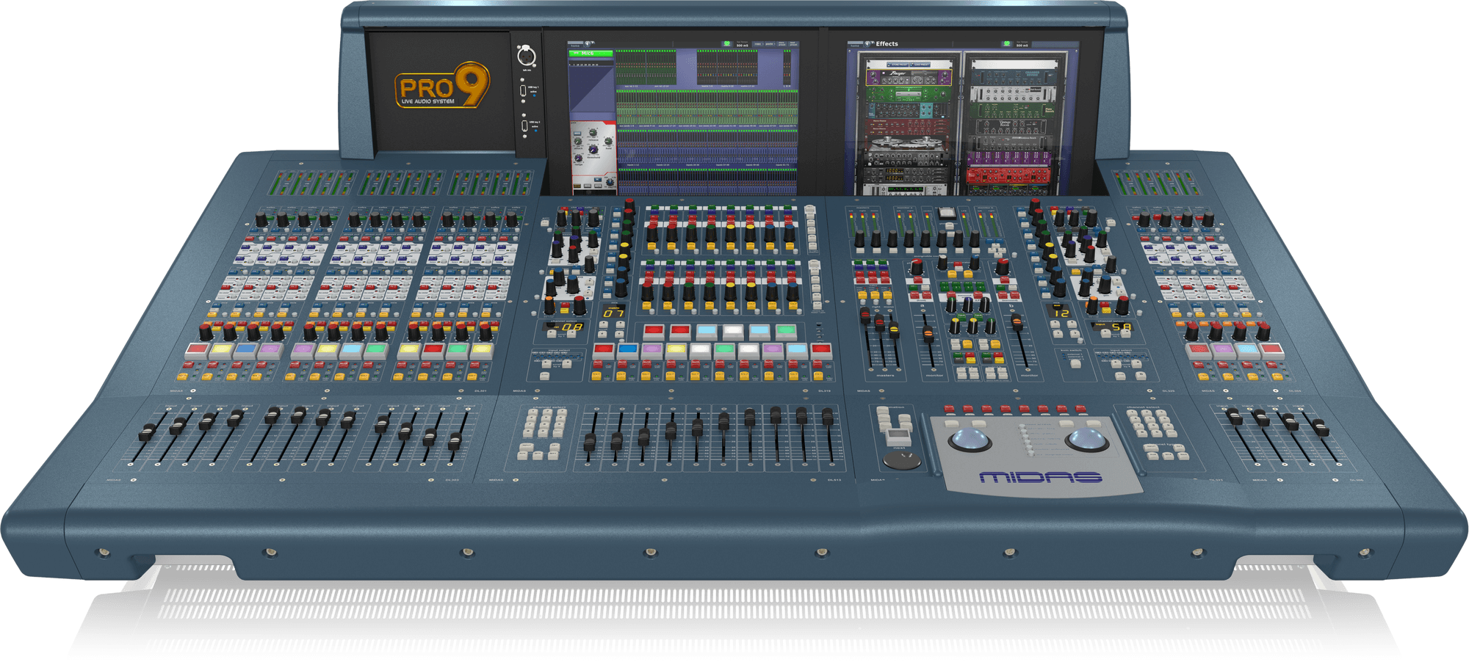Viewport: 1469px width, 662px height.
Task: Click the green Mic6 channel name label
Action: tap(591, 53)
